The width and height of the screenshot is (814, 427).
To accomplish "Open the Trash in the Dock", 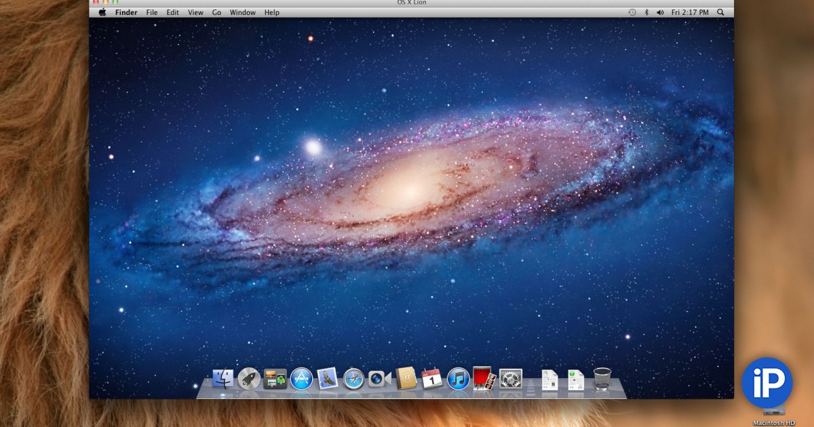I will pos(602,378).
